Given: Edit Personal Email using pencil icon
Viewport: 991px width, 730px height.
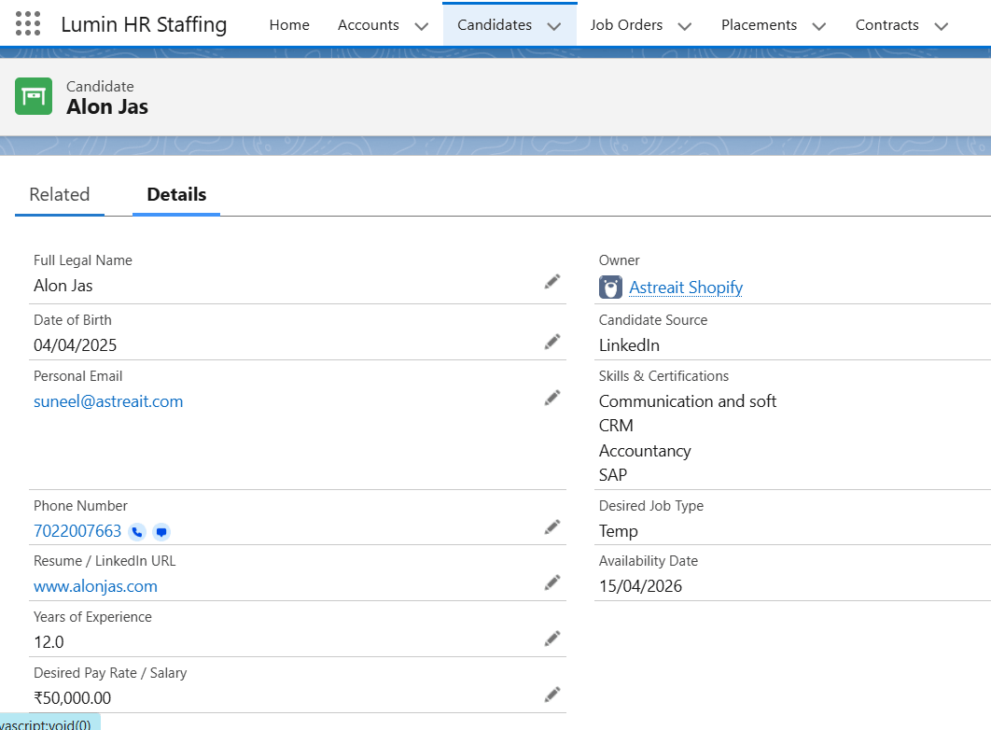Looking at the screenshot, I should click(x=551, y=397).
